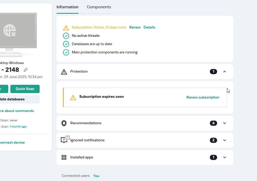257x181 pixels.
Task: Switch to the Components tab
Action: [x=99, y=7]
